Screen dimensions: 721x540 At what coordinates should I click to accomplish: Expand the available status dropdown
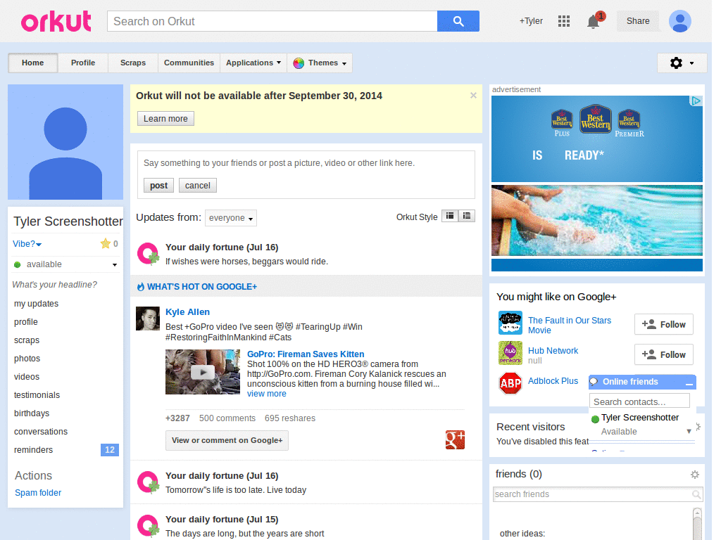tap(115, 265)
